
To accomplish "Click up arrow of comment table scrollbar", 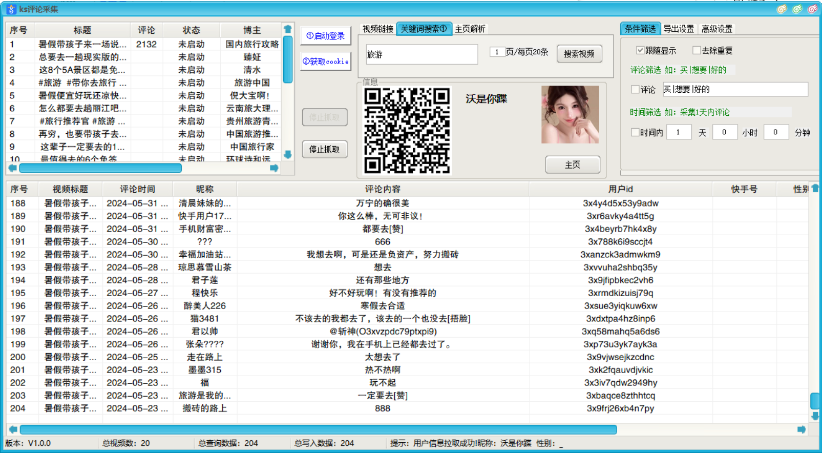I will click(x=815, y=189).
